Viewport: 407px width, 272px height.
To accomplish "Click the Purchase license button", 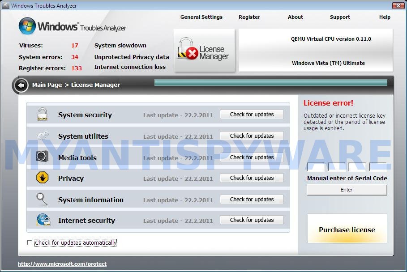I will coord(347,229).
